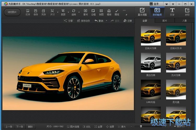
Task: Apply the 负片效果 negative thumbnail
Action: pyautogui.click(x=176, y=63)
